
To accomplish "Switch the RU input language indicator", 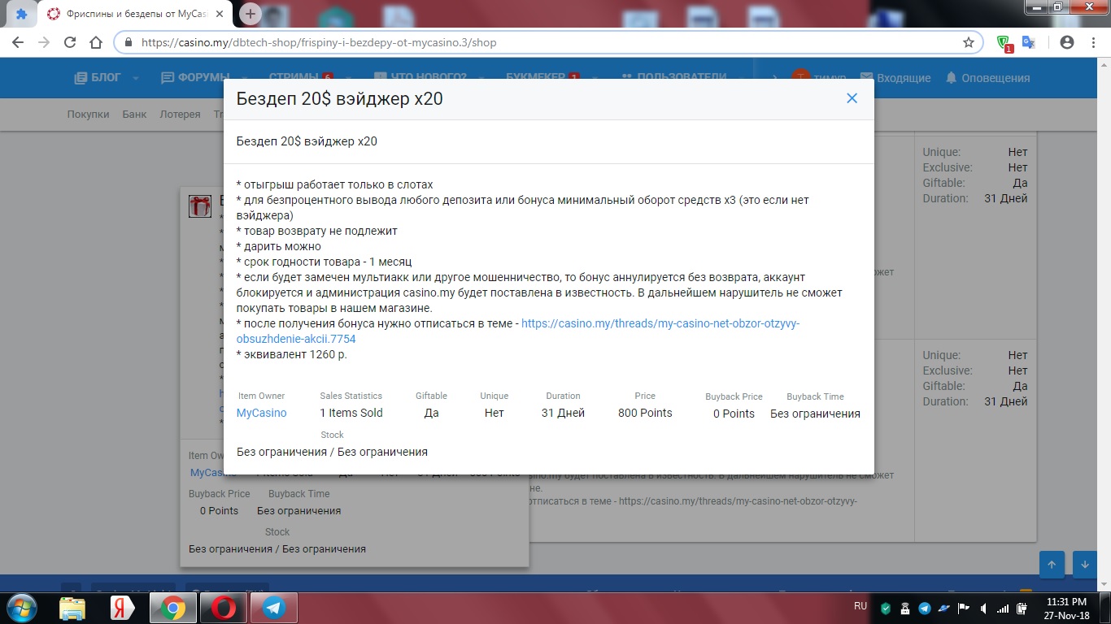I will (x=860, y=606).
